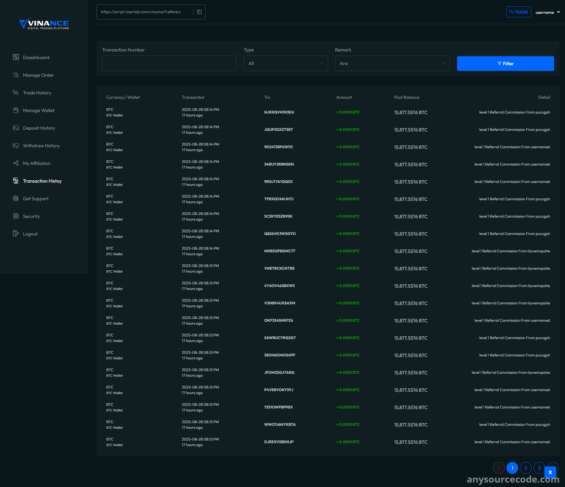The width and height of the screenshot is (565, 487).
Task: Click the Manage Order cube icon
Action: pos(16,75)
